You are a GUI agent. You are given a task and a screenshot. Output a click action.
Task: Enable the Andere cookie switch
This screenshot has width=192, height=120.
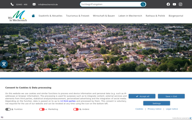76,109
